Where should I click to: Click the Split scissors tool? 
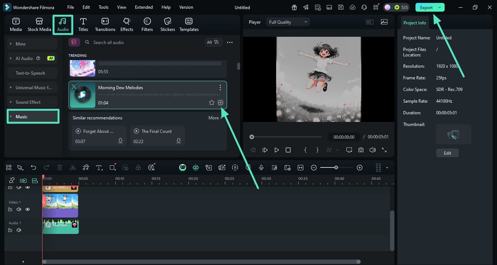(x=73, y=167)
